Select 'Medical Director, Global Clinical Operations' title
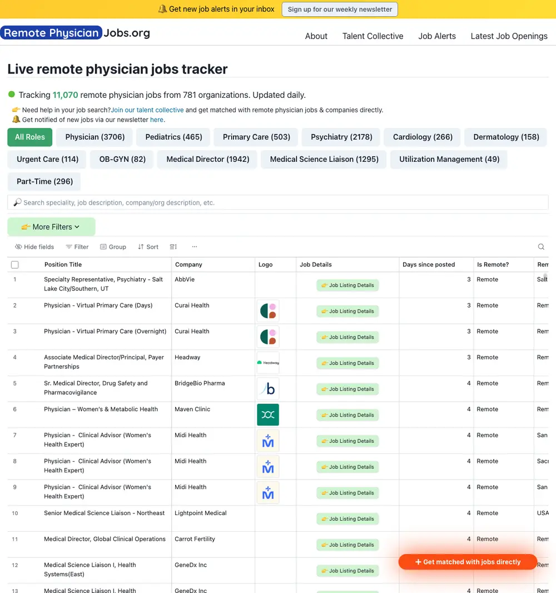Viewport: 556px width, 593px height. 105,539
